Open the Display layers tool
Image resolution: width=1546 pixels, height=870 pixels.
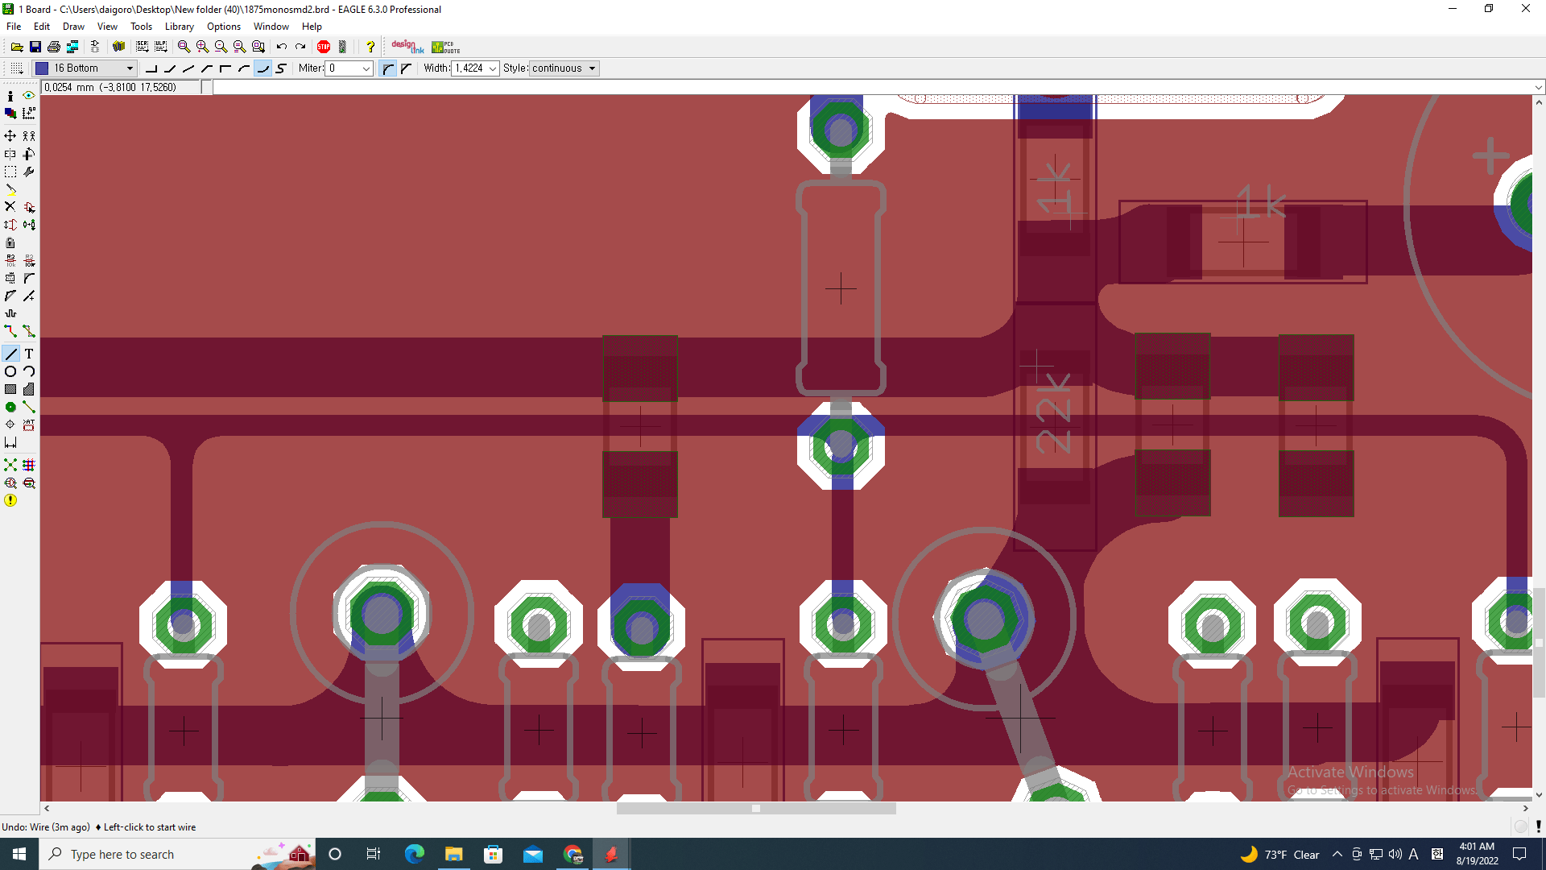(x=10, y=114)
